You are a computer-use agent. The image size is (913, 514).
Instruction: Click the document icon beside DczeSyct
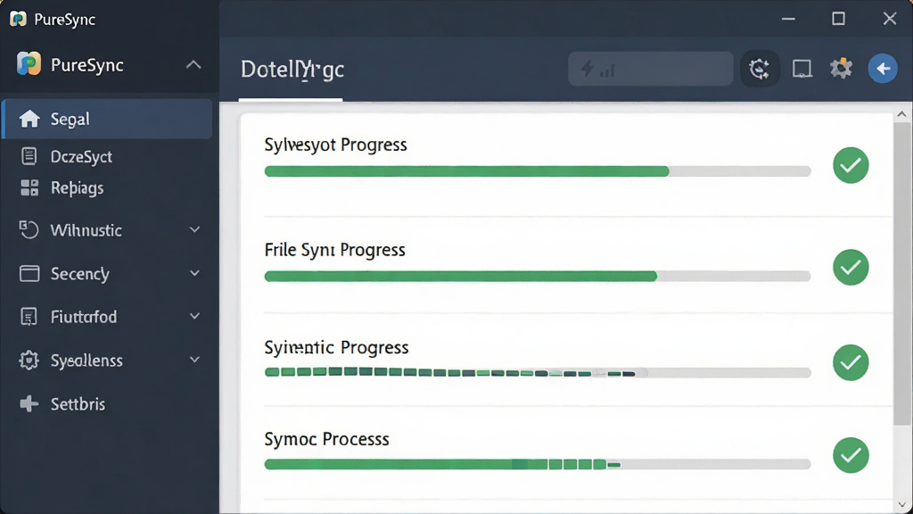[x=29, y=156]
